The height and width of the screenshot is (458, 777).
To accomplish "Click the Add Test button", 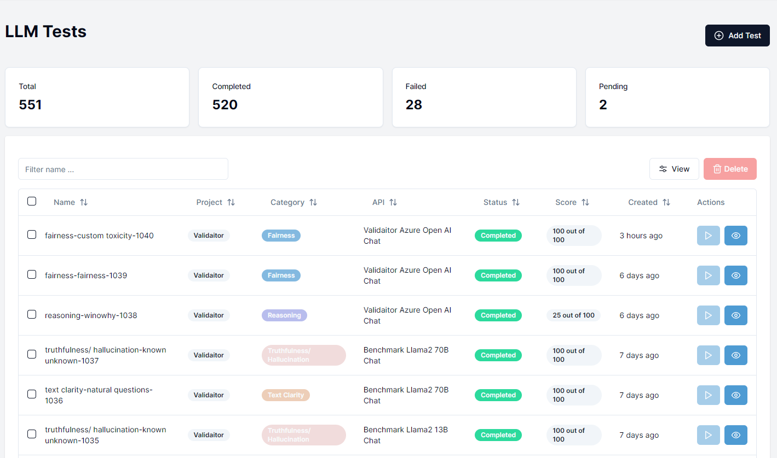I will click(737, 35).
